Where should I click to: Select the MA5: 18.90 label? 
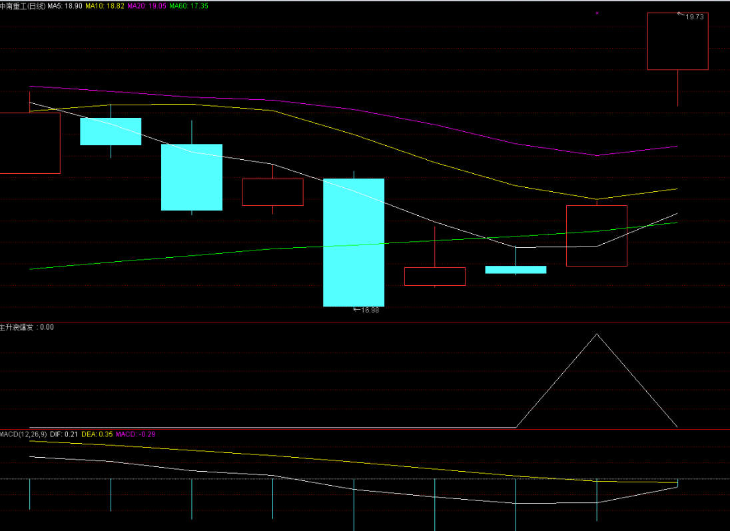tap(65, 6)
